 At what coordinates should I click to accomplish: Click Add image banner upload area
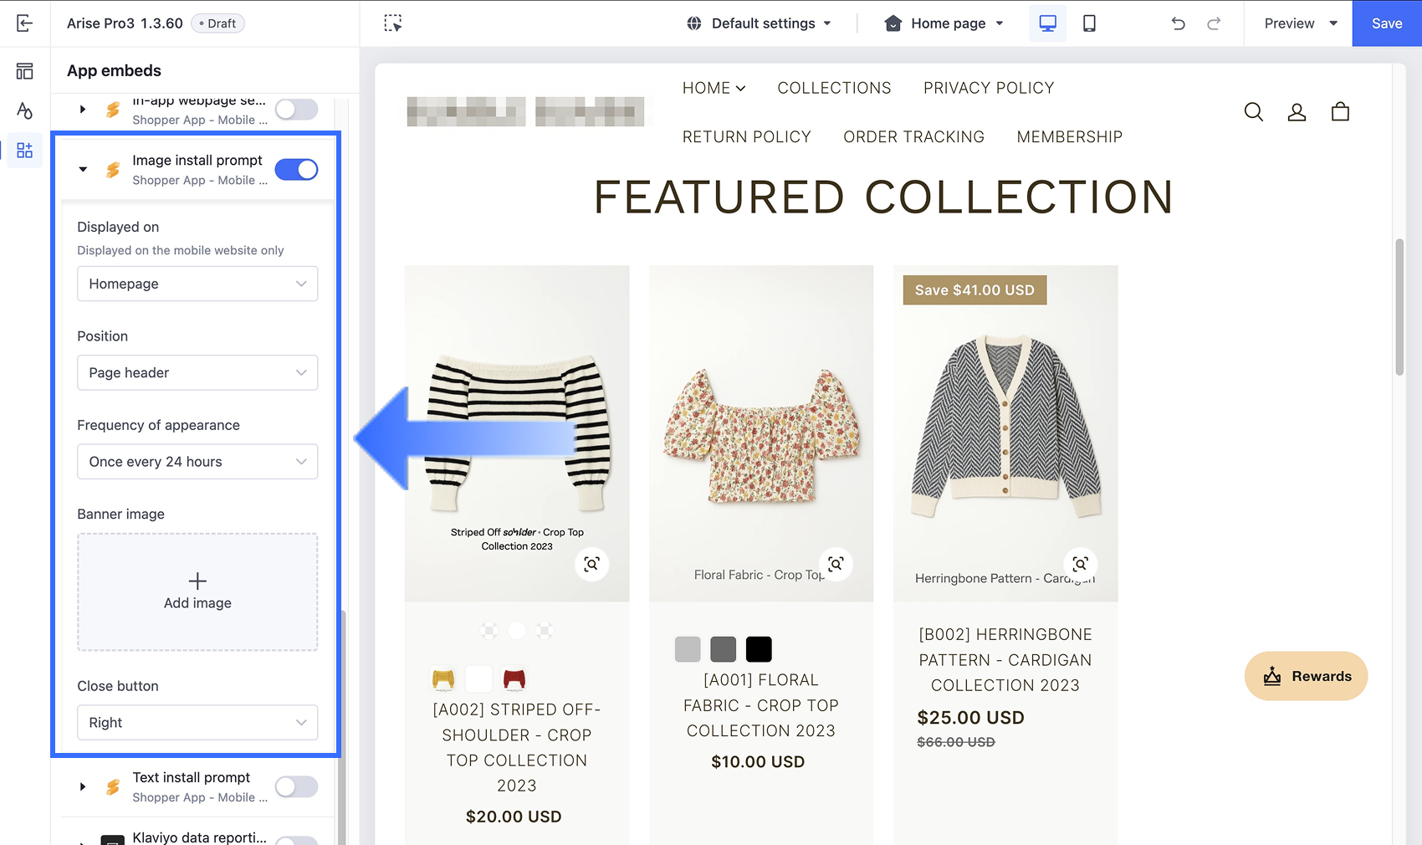pos(197,592)
